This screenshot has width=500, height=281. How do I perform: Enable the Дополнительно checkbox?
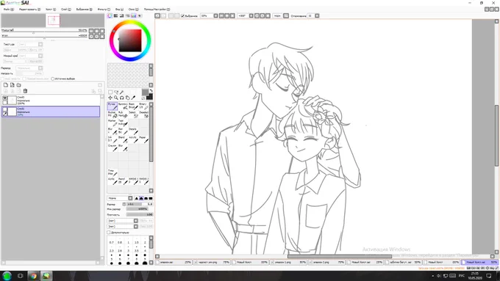[109, 233]
